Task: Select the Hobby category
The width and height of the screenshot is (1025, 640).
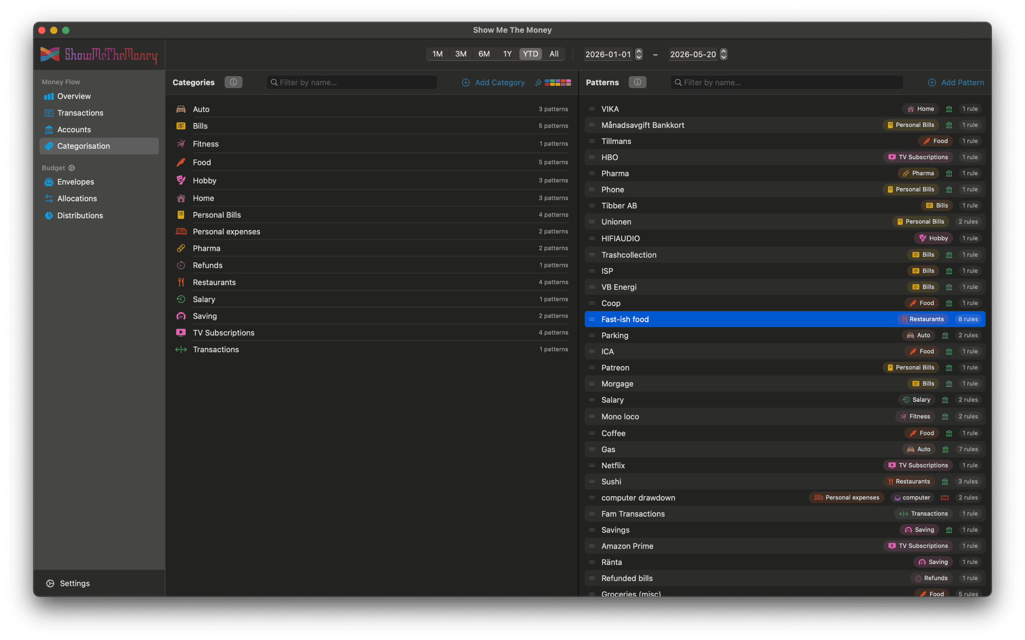Action: (x=372, y=180)
